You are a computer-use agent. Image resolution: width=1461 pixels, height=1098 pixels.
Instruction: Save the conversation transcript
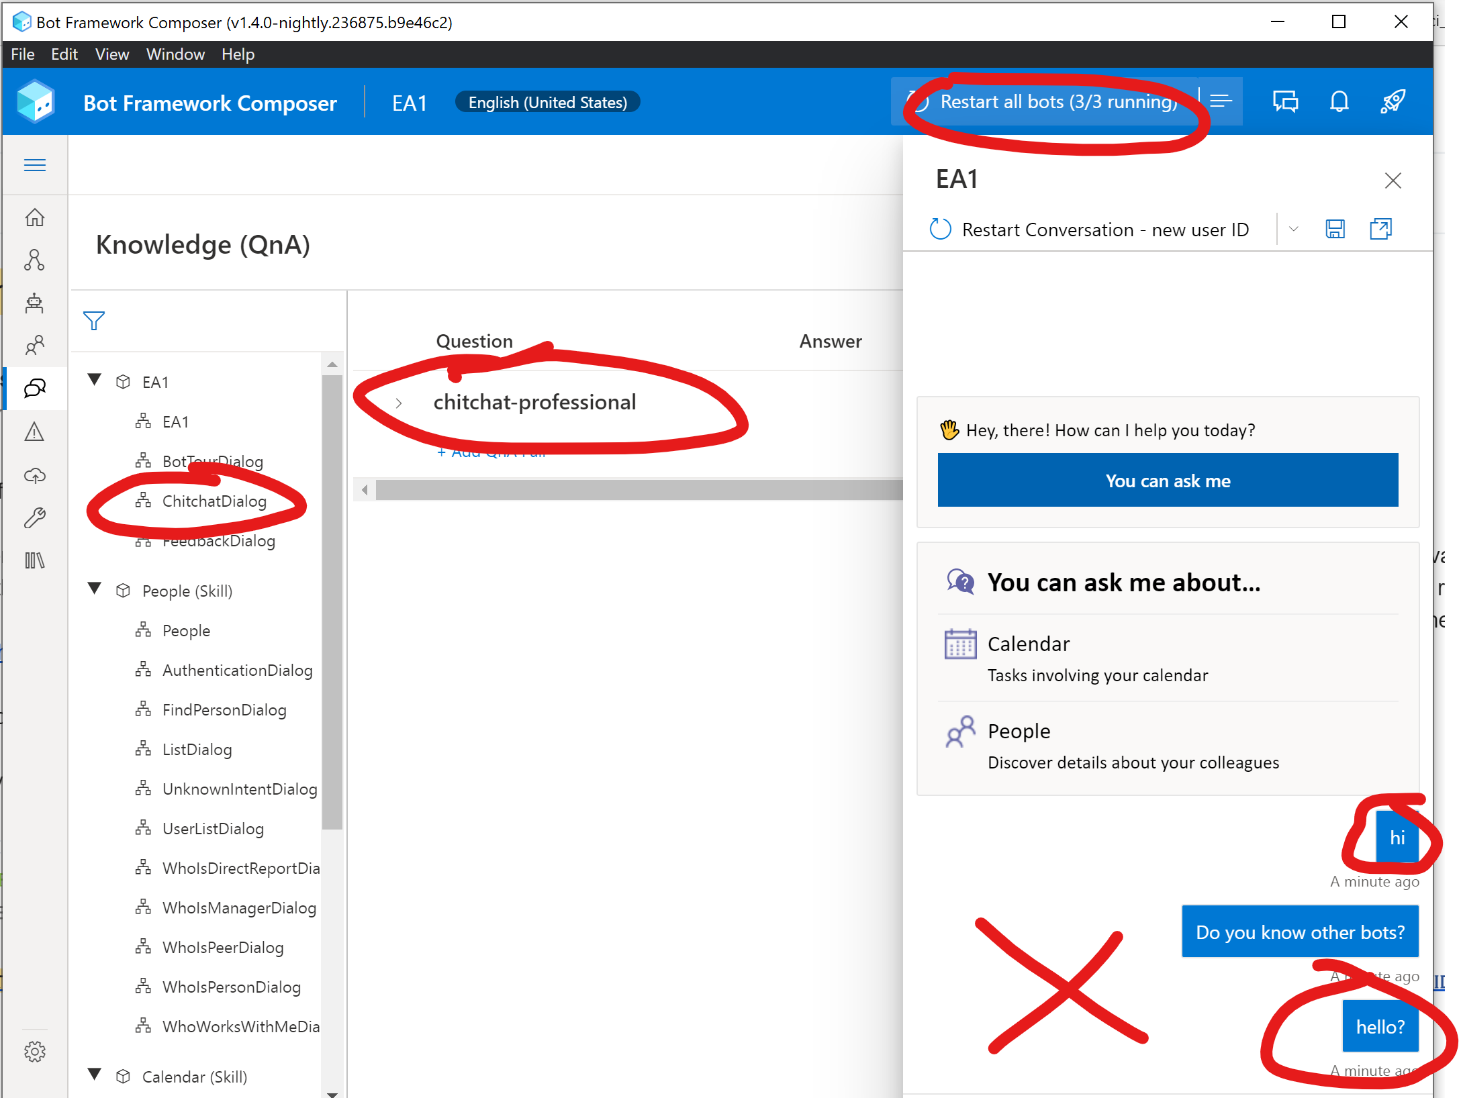coord(1335,229)
